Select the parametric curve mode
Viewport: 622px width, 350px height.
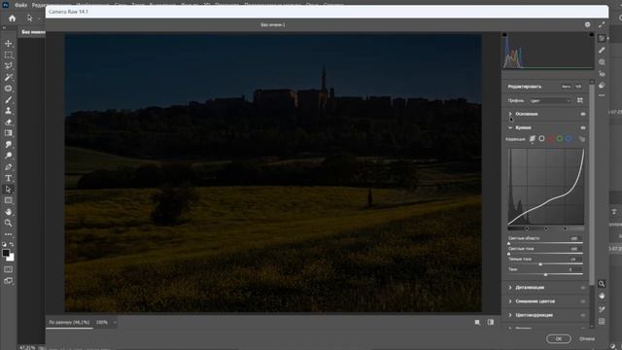[x=533, y=138]
